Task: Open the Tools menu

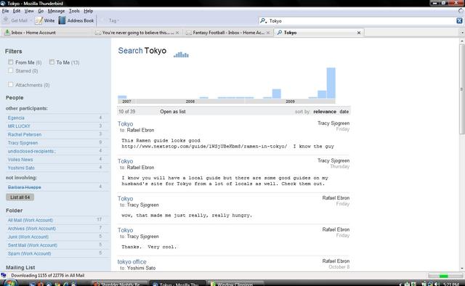Action: click(74, 11)
